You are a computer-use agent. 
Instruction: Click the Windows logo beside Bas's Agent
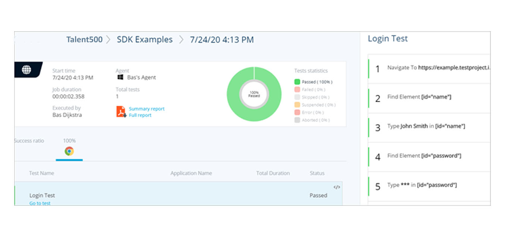pos(120,77)
